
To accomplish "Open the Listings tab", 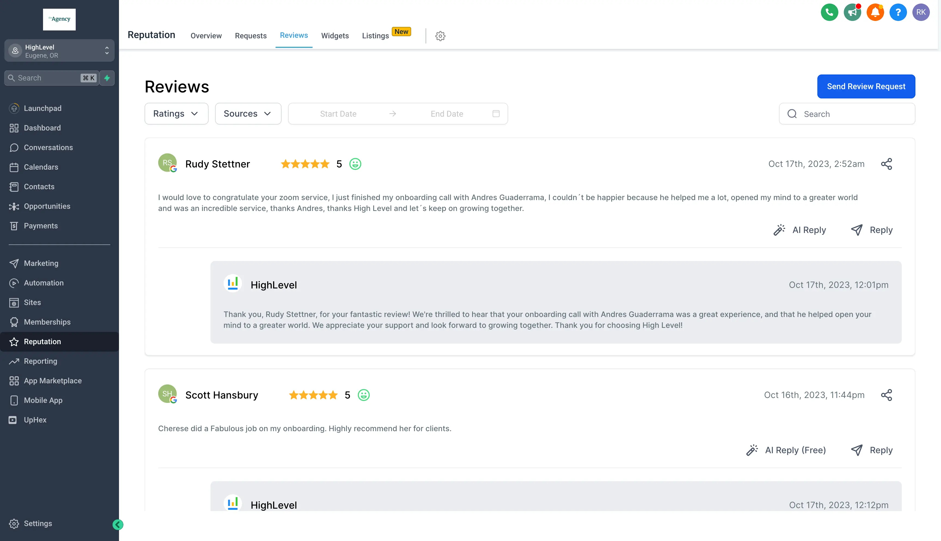I will pos(375,36).
